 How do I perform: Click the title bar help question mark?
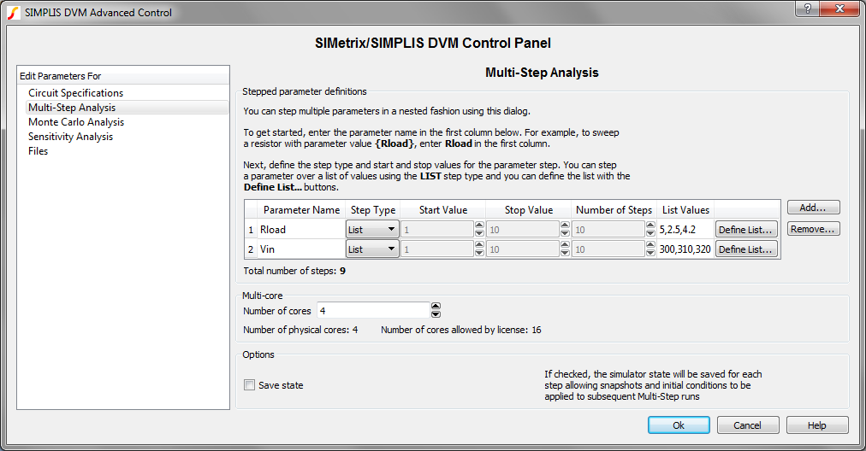tap(806, 9)
